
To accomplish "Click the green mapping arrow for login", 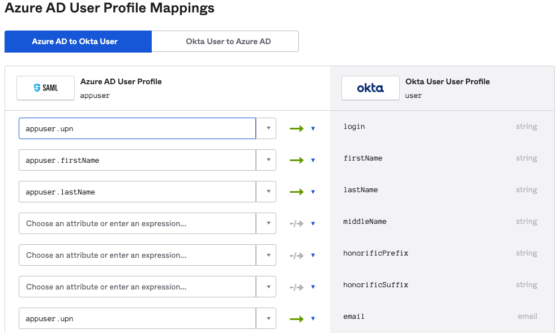I will 297,128.
